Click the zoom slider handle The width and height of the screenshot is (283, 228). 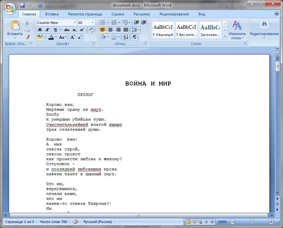(x=252, y=222)
